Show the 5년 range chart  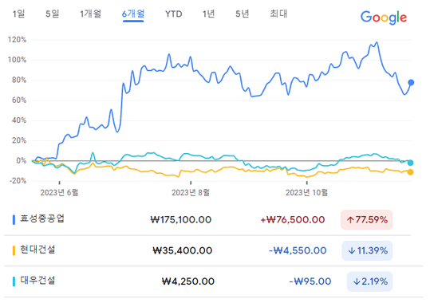click(243, 14)
